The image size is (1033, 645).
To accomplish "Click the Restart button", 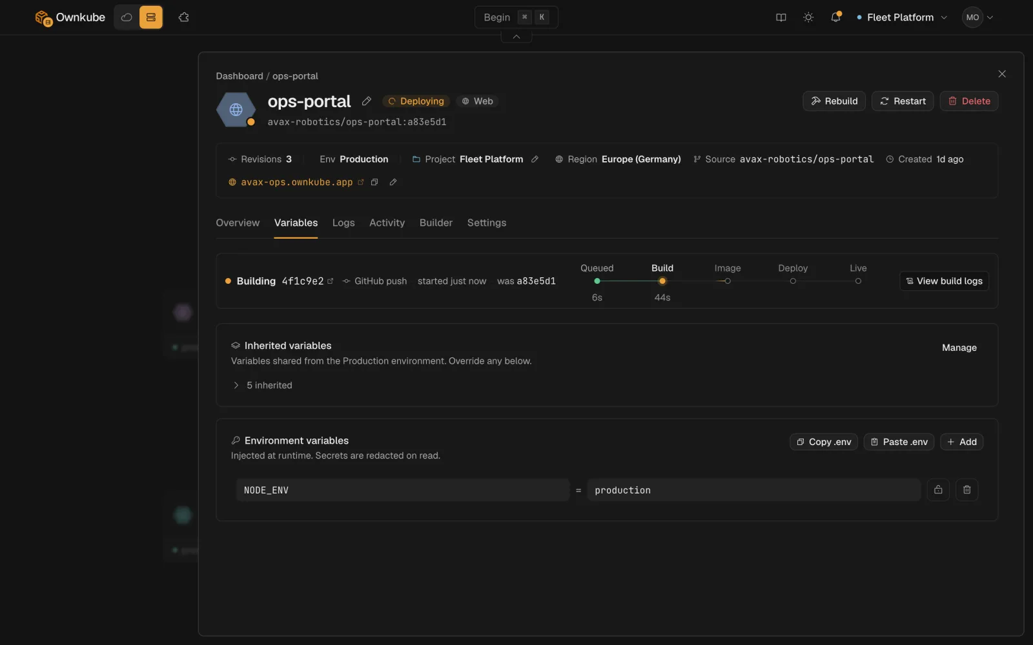I will 903,101.
